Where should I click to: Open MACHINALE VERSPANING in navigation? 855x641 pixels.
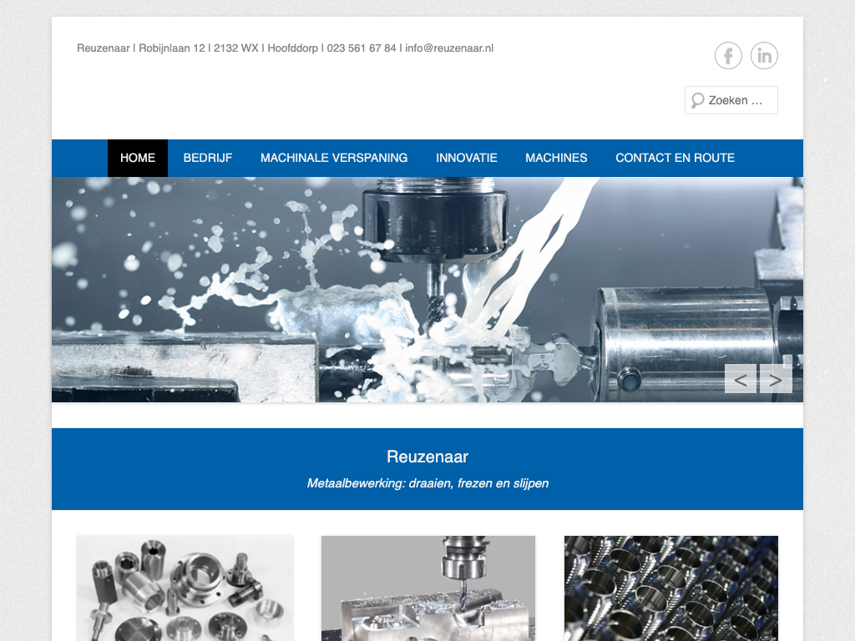(x=334, y=158)
